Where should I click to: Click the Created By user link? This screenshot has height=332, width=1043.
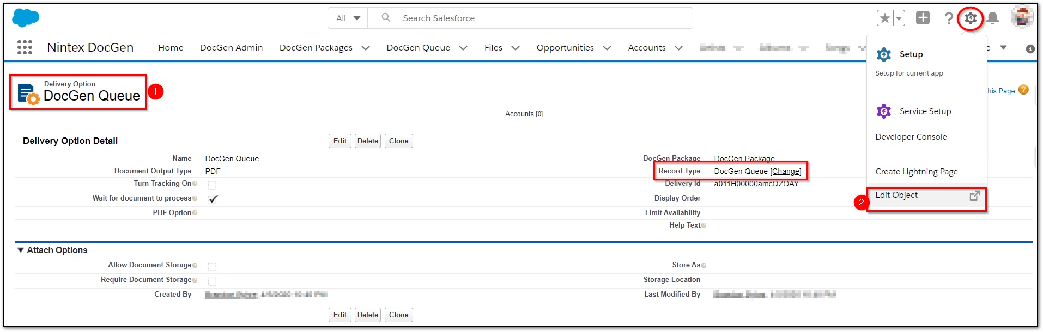click(x=231, y=295)
